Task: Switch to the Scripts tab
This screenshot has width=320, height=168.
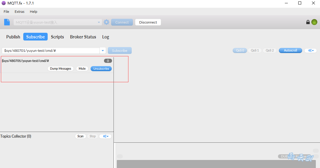Action: pos(57,37)
